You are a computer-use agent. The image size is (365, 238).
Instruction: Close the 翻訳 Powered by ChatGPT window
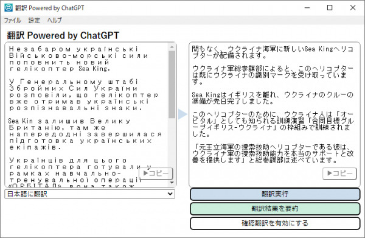point(353,8)
